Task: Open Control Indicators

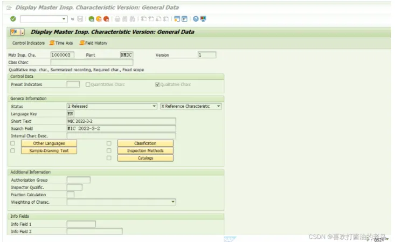Action: click(29, 43)
